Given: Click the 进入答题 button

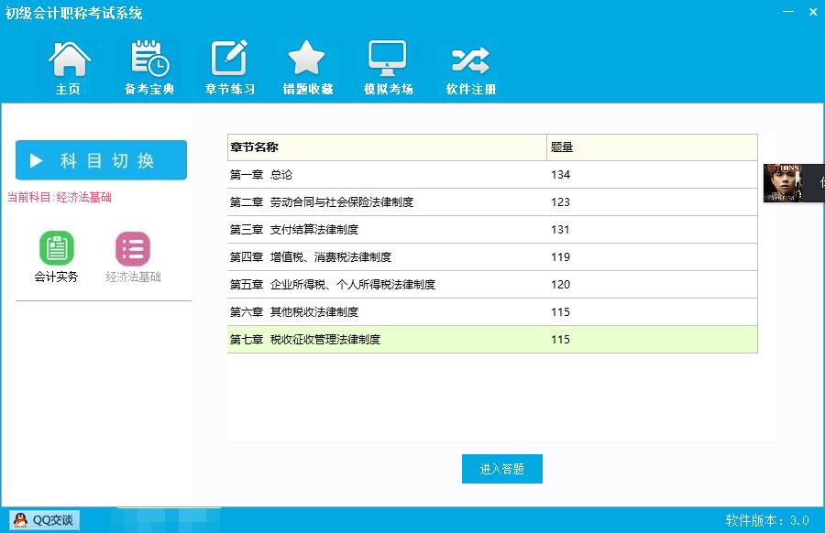Looking at the screenshot, I should 501,469.
